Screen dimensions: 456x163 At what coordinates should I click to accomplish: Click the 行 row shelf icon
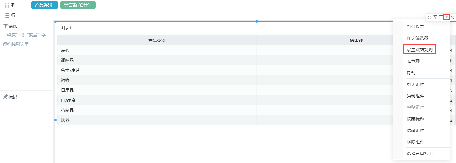coord(7,15)
